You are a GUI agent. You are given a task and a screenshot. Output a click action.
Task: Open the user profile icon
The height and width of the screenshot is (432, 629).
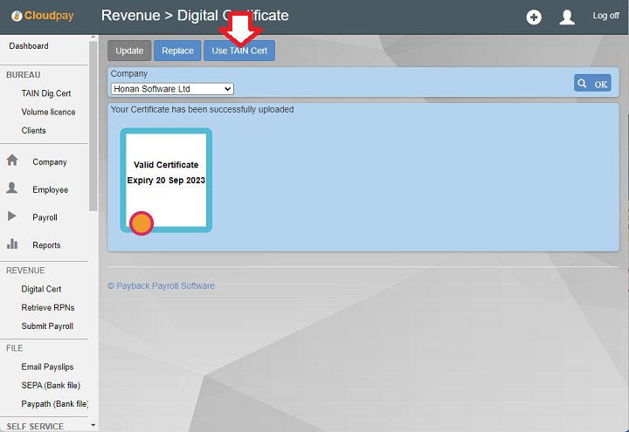coord(567,17)
